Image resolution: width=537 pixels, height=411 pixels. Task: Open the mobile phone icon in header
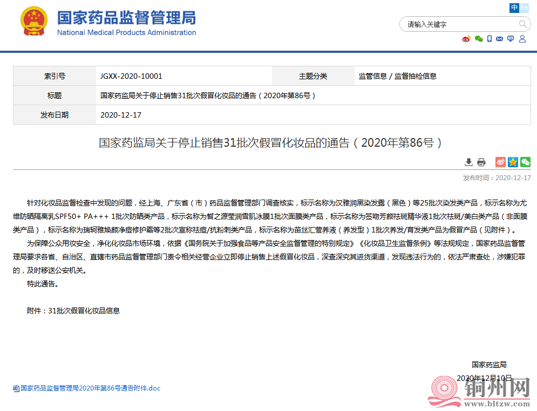point(490,39)
